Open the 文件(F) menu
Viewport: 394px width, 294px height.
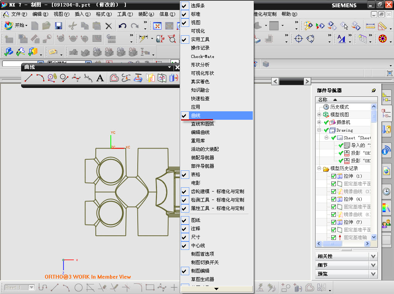18,14
